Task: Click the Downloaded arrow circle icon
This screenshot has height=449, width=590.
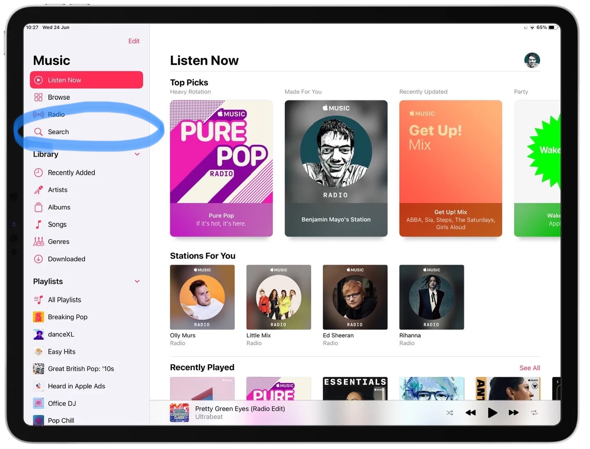Action: tap(38, 259)
